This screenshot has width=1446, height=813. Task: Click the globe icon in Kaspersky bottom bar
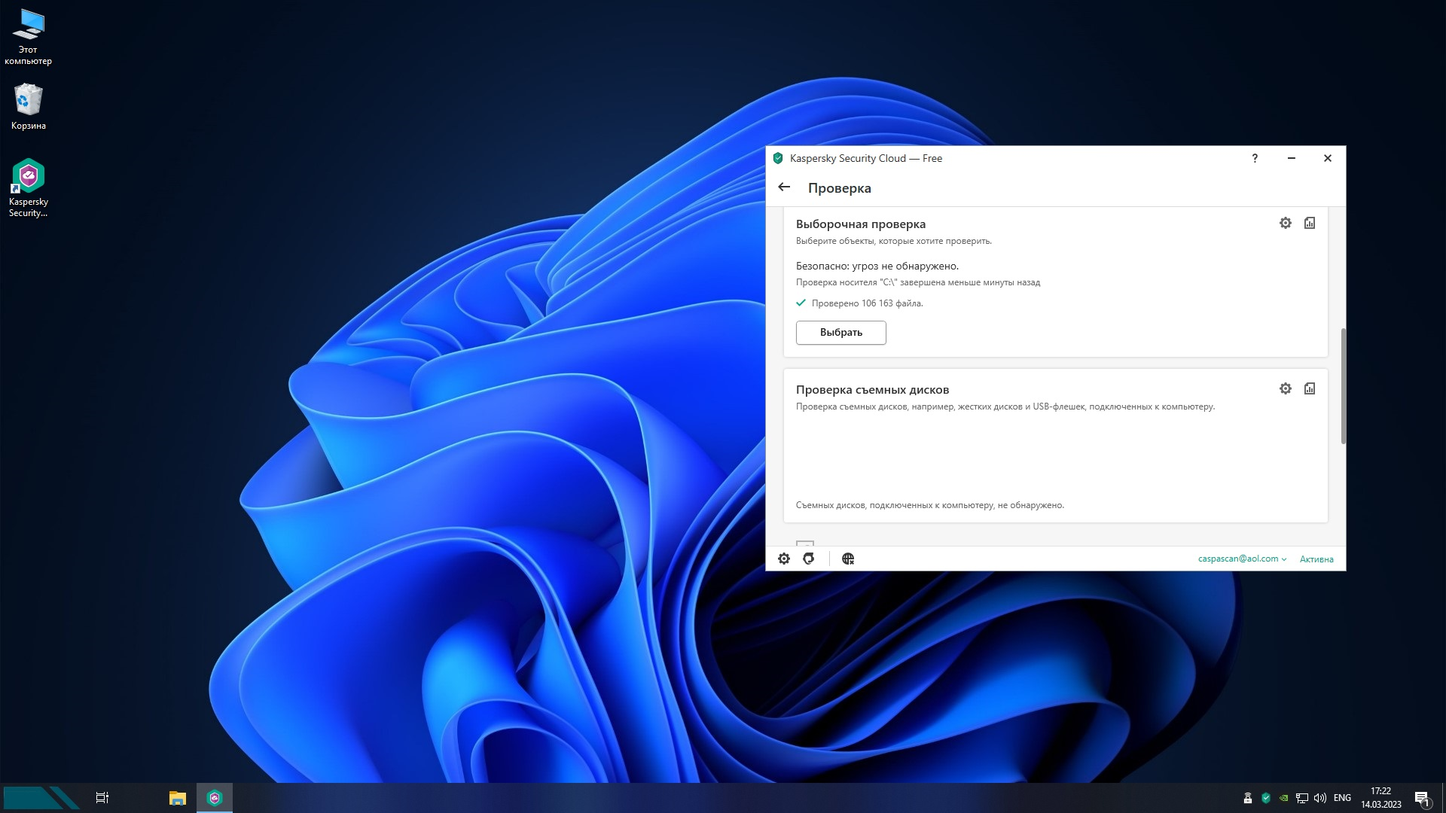click(x=848, y=559)
